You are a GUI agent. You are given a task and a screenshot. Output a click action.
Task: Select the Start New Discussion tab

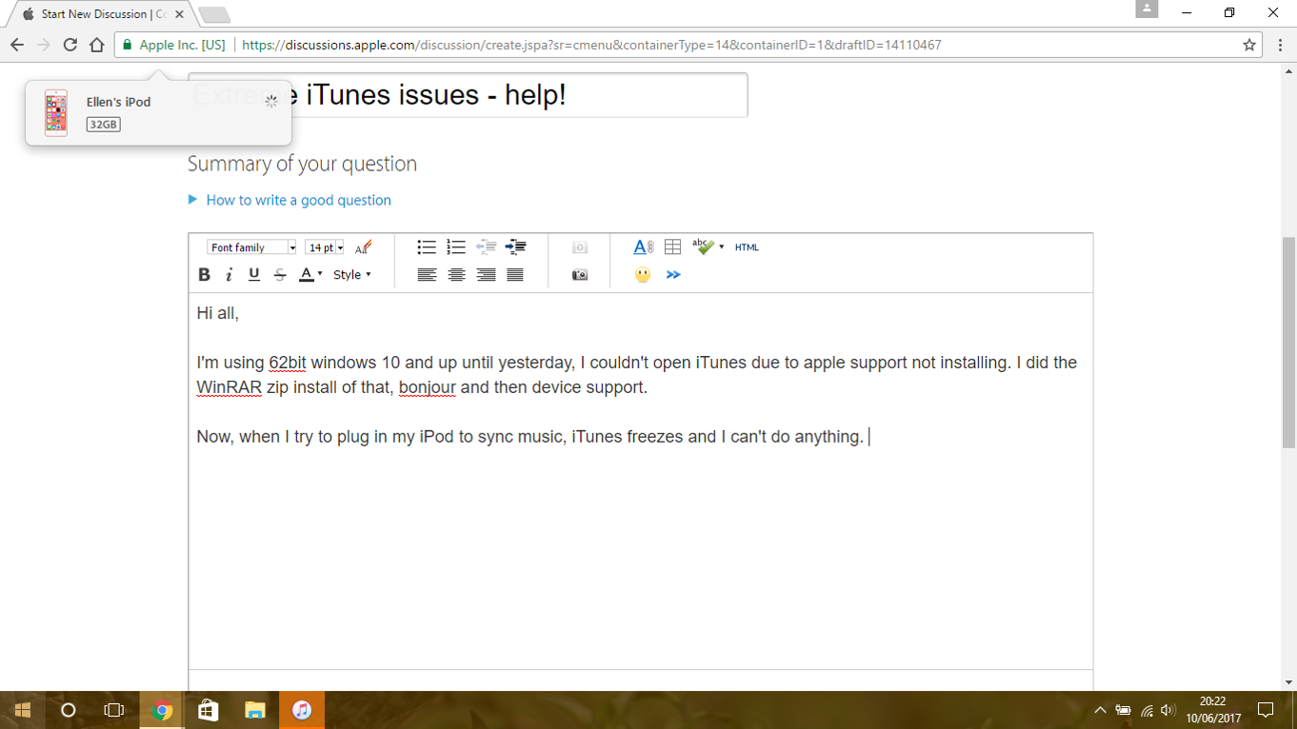[104, 14]
